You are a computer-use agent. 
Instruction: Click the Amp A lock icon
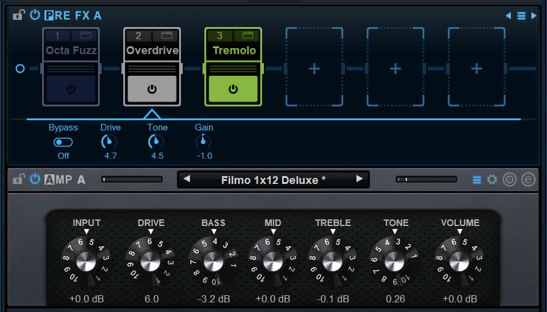[x=19, y=179]
